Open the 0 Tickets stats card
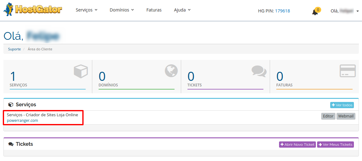The height and width of the screenshot is (161, 362). coord(225,76)
